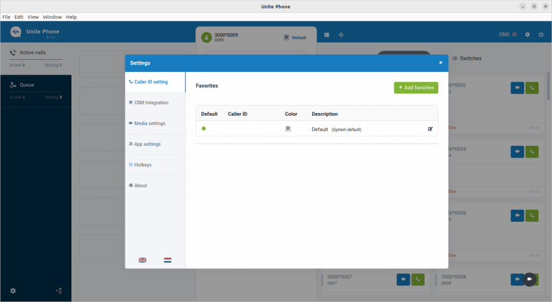Close the Settings dialog with X
The height and width of the screenshot is (302, 552).
440,63
